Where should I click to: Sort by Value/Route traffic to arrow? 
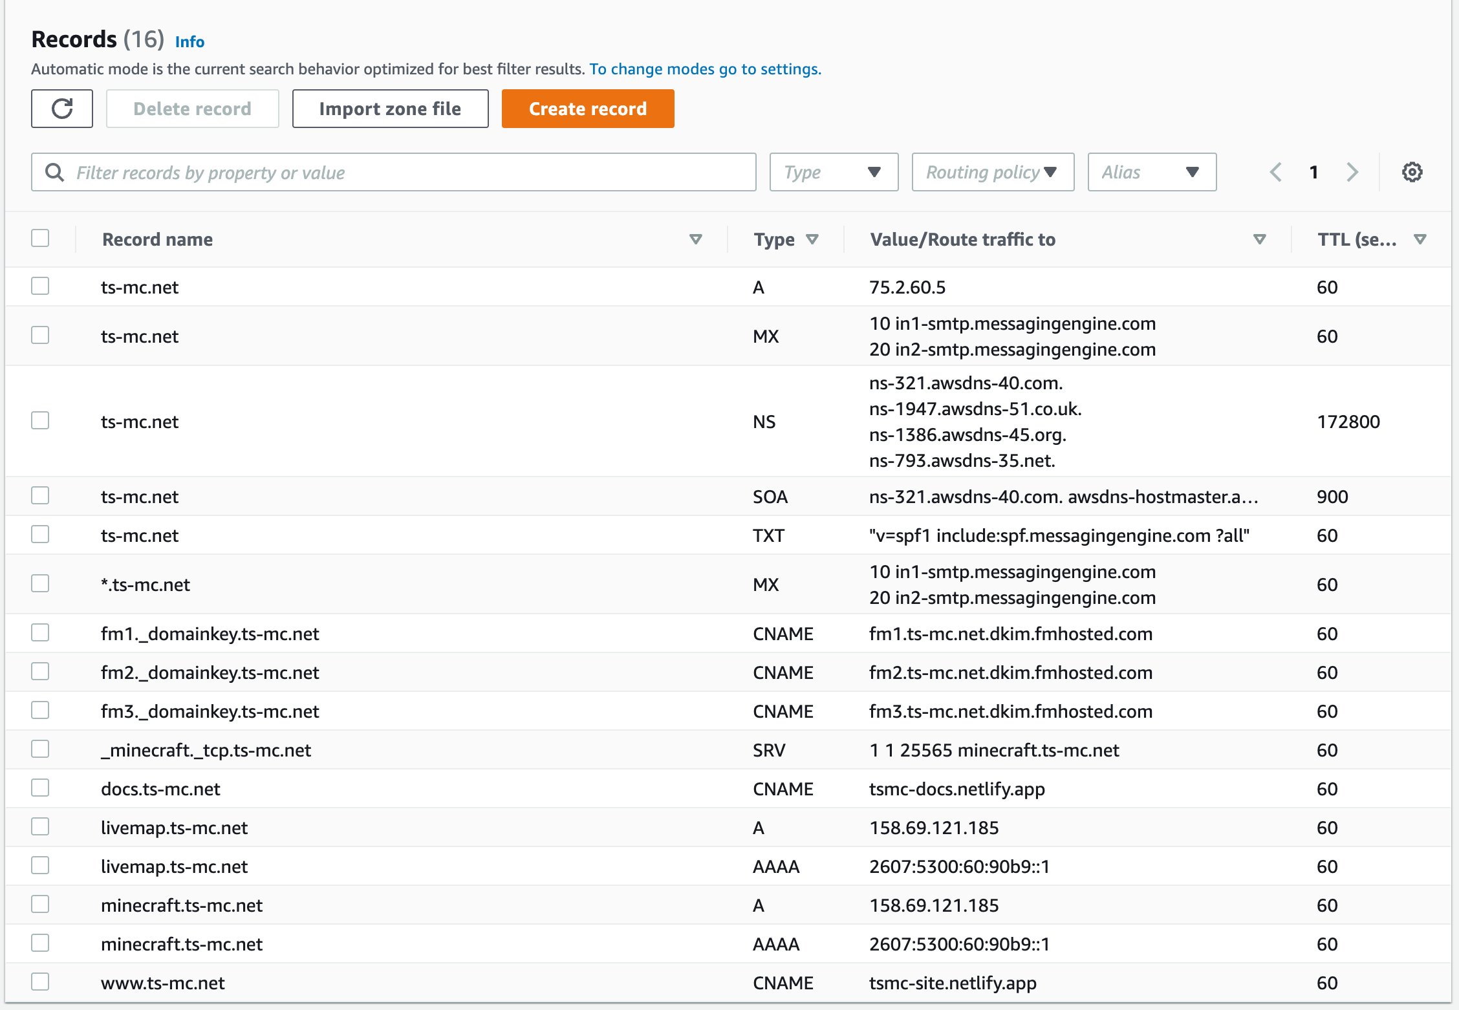(1259, 239)
